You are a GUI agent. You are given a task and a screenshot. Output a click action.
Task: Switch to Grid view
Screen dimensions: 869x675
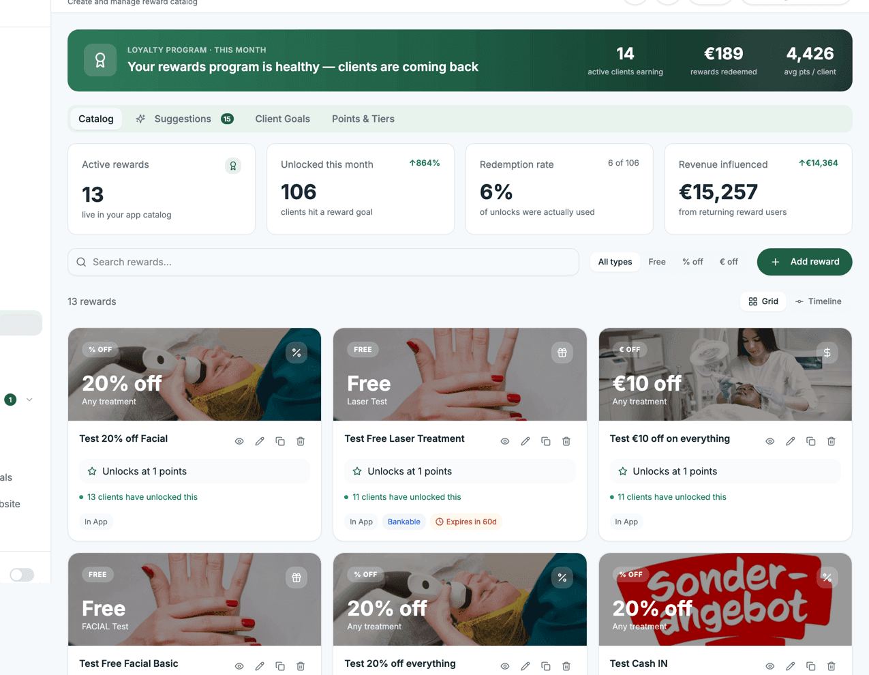(763, 301)
